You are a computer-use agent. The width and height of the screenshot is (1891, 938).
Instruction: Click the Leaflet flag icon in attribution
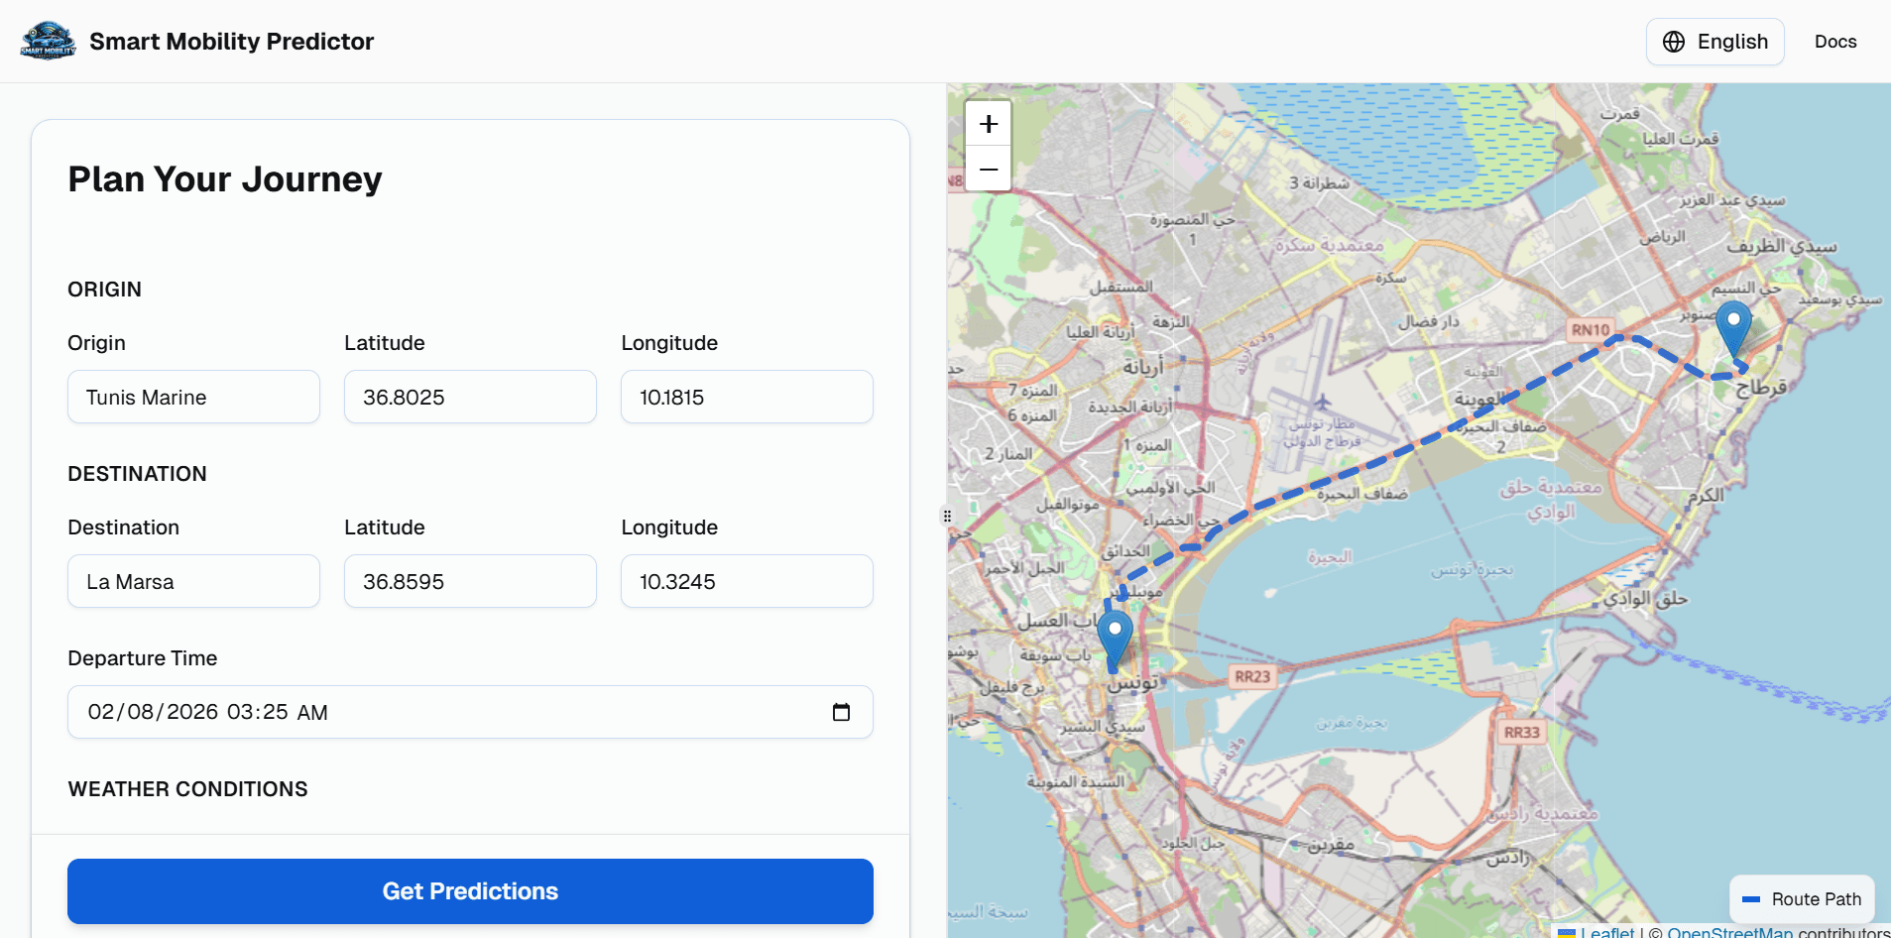[x=1567, y=932]
